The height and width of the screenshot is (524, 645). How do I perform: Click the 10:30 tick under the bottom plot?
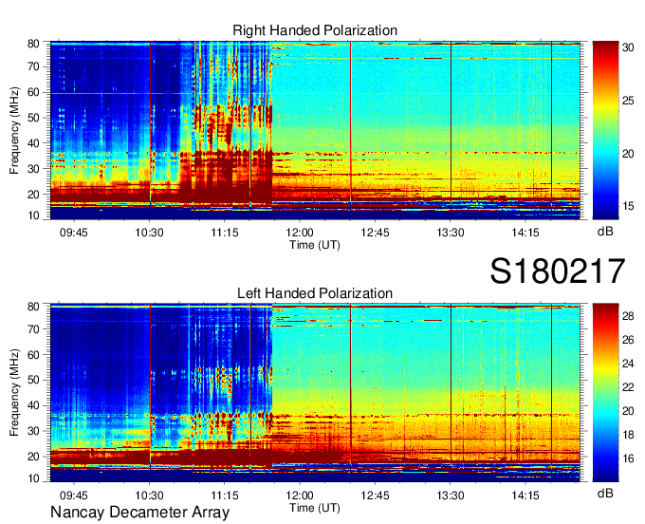click(x=149, y=496)
